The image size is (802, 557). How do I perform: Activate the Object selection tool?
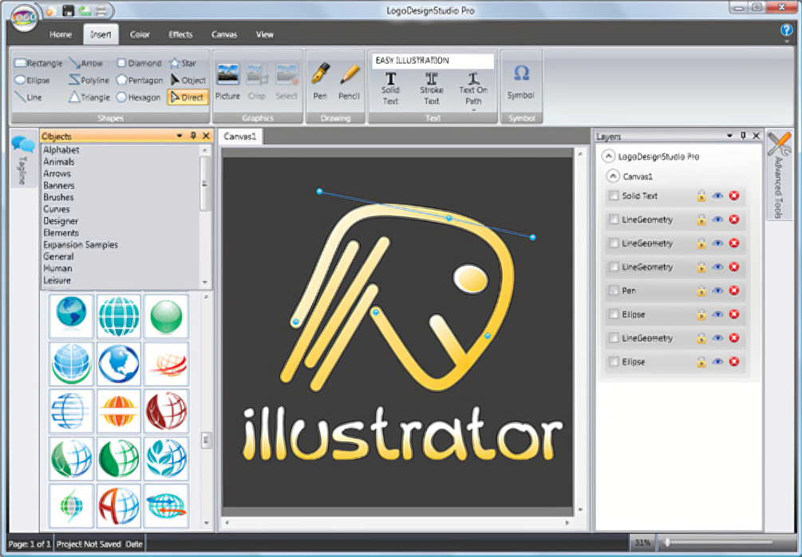(x=188, y=81)
